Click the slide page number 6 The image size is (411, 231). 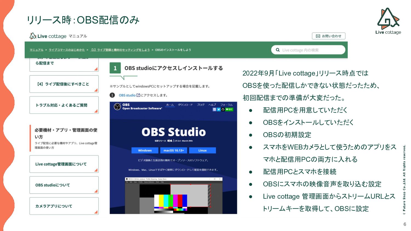(x=405, y=224)
